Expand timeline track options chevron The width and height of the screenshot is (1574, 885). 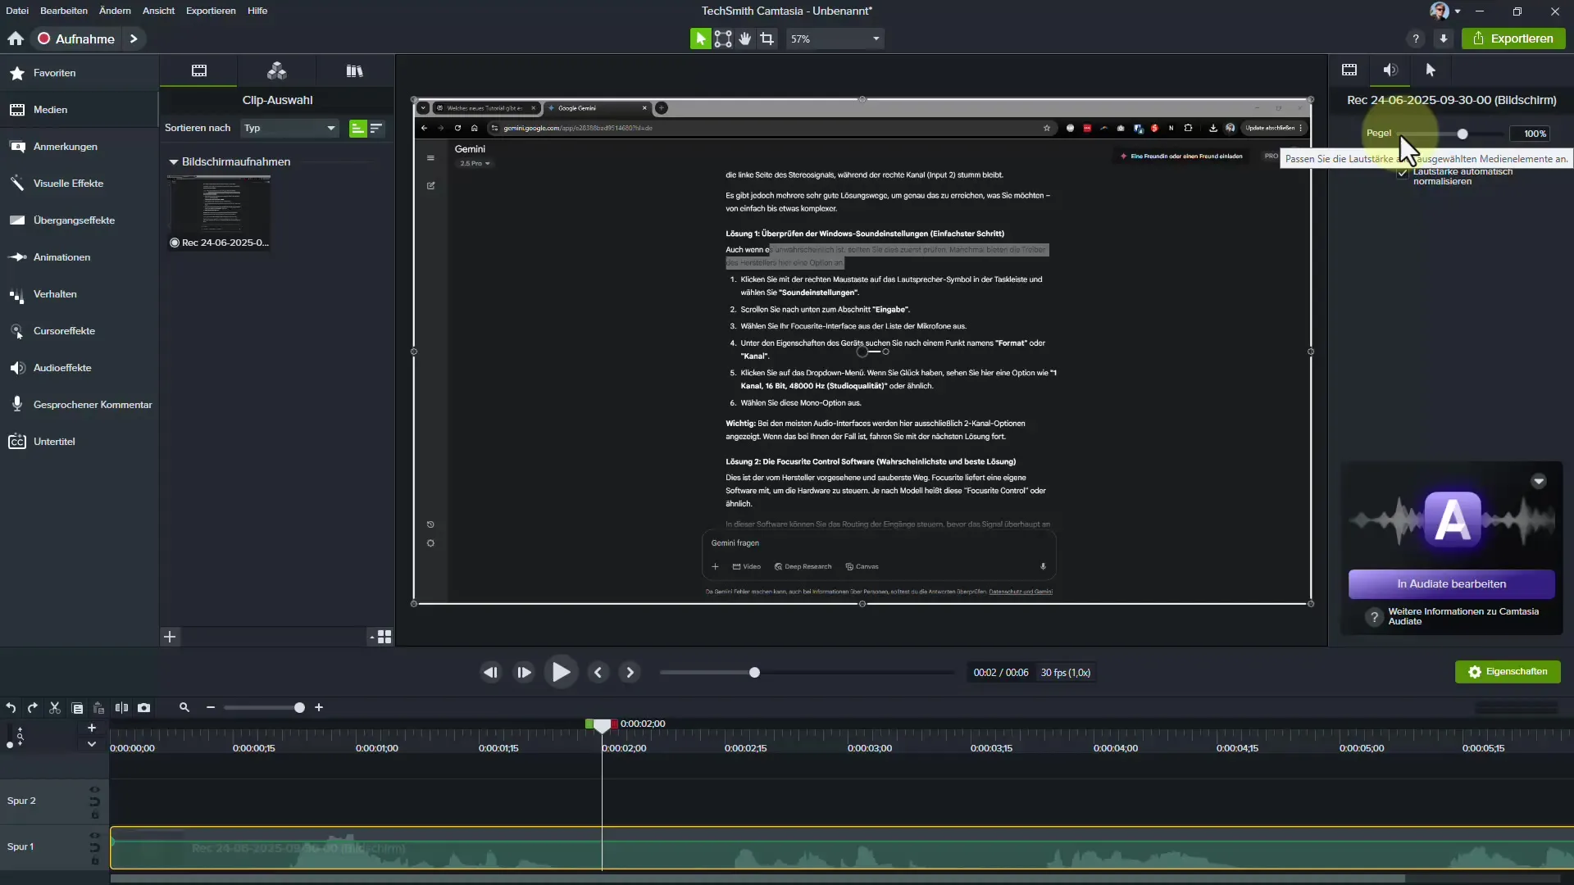click(92, 744)
